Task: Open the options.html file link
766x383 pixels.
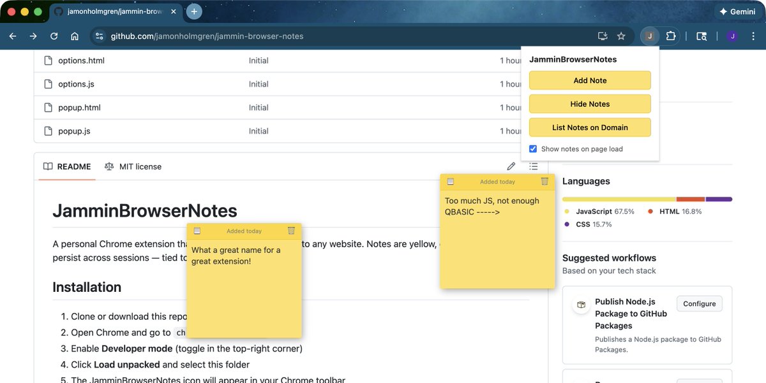Action: tap(81, 61)
